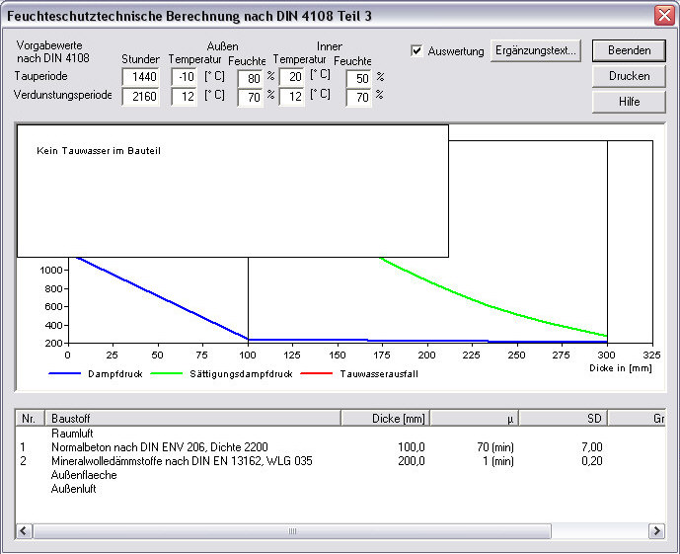Click the 70 (min) µ value
Image resolution: width=680 pixels, height=554 pixels.
(x=495, y=447)
